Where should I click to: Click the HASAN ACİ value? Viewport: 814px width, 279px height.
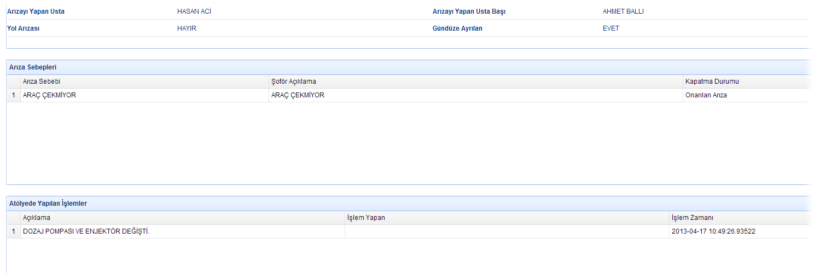tap(194, 11)
